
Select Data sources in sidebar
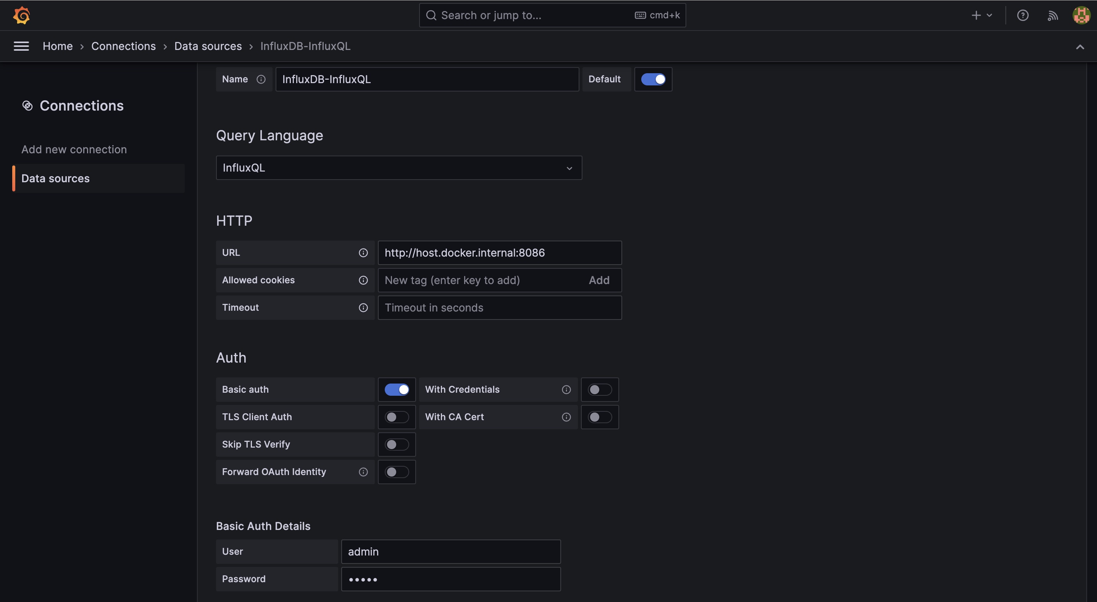point(99,178)
